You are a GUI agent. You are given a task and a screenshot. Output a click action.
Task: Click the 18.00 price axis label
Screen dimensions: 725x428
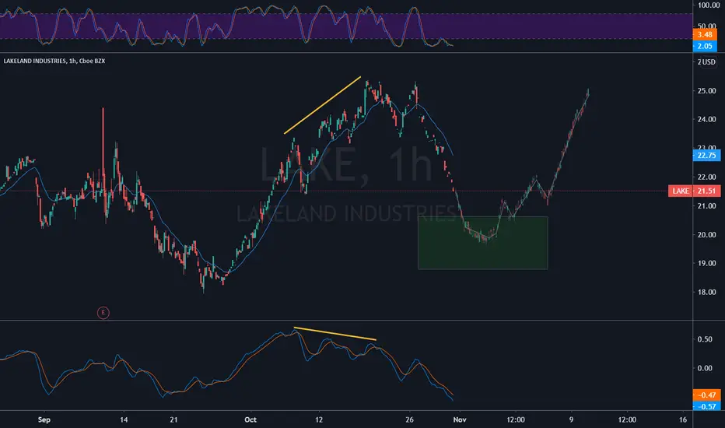point(706,292)
